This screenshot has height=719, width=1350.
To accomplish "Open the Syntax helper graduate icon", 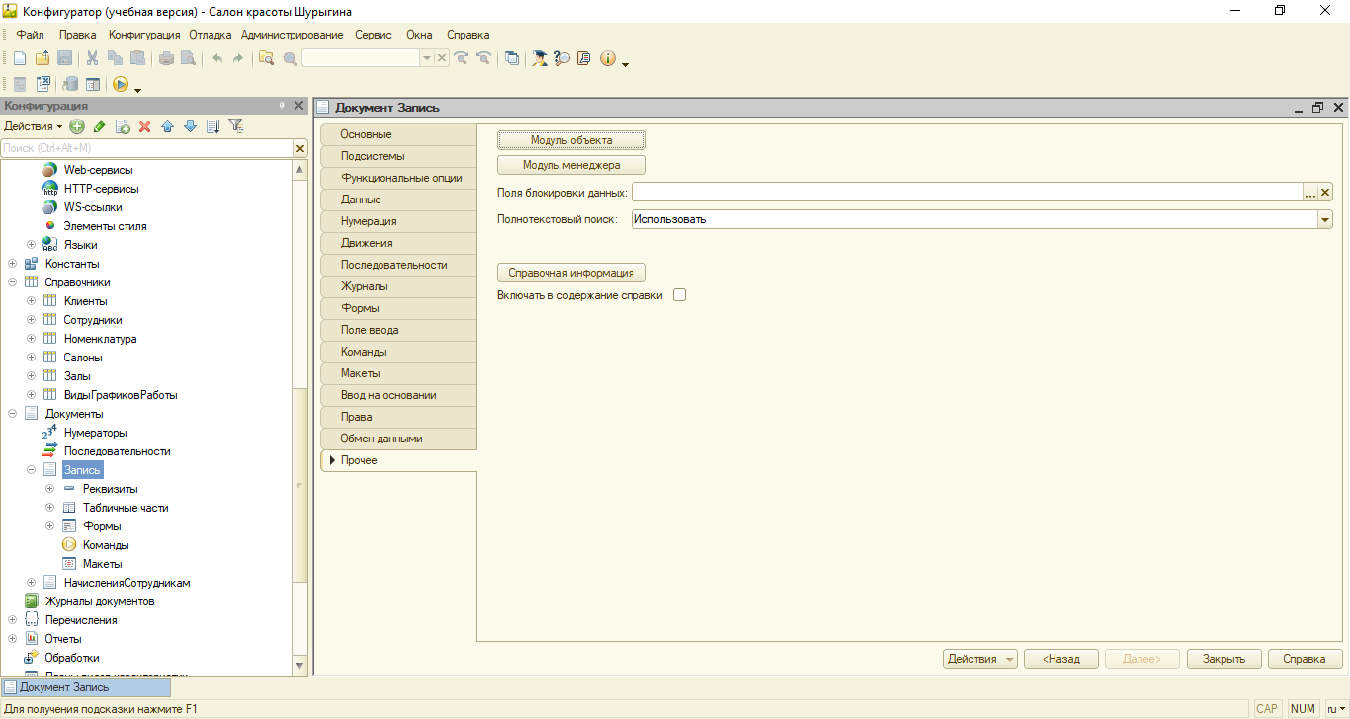I will [x=540, y=58].
